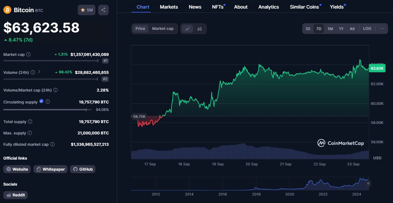The image size is (393, 203).
Task: Open Market cap info tooltip icon
Action: (x=28, y=54)
